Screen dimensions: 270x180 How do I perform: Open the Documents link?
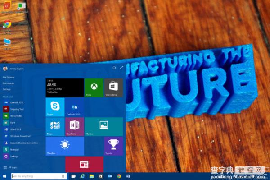(8, 83)
